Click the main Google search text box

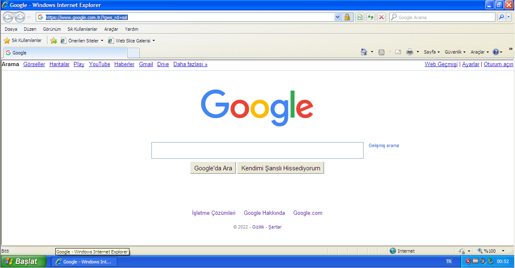pos(257,150)
